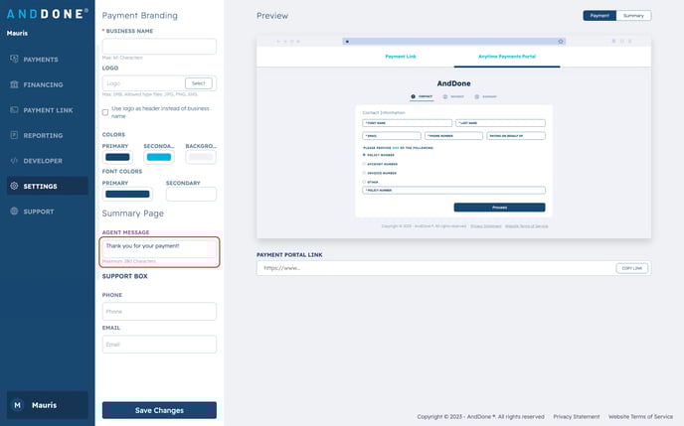
Task: Select Invoice Number radio option in preview
Action: click(364, 173)
